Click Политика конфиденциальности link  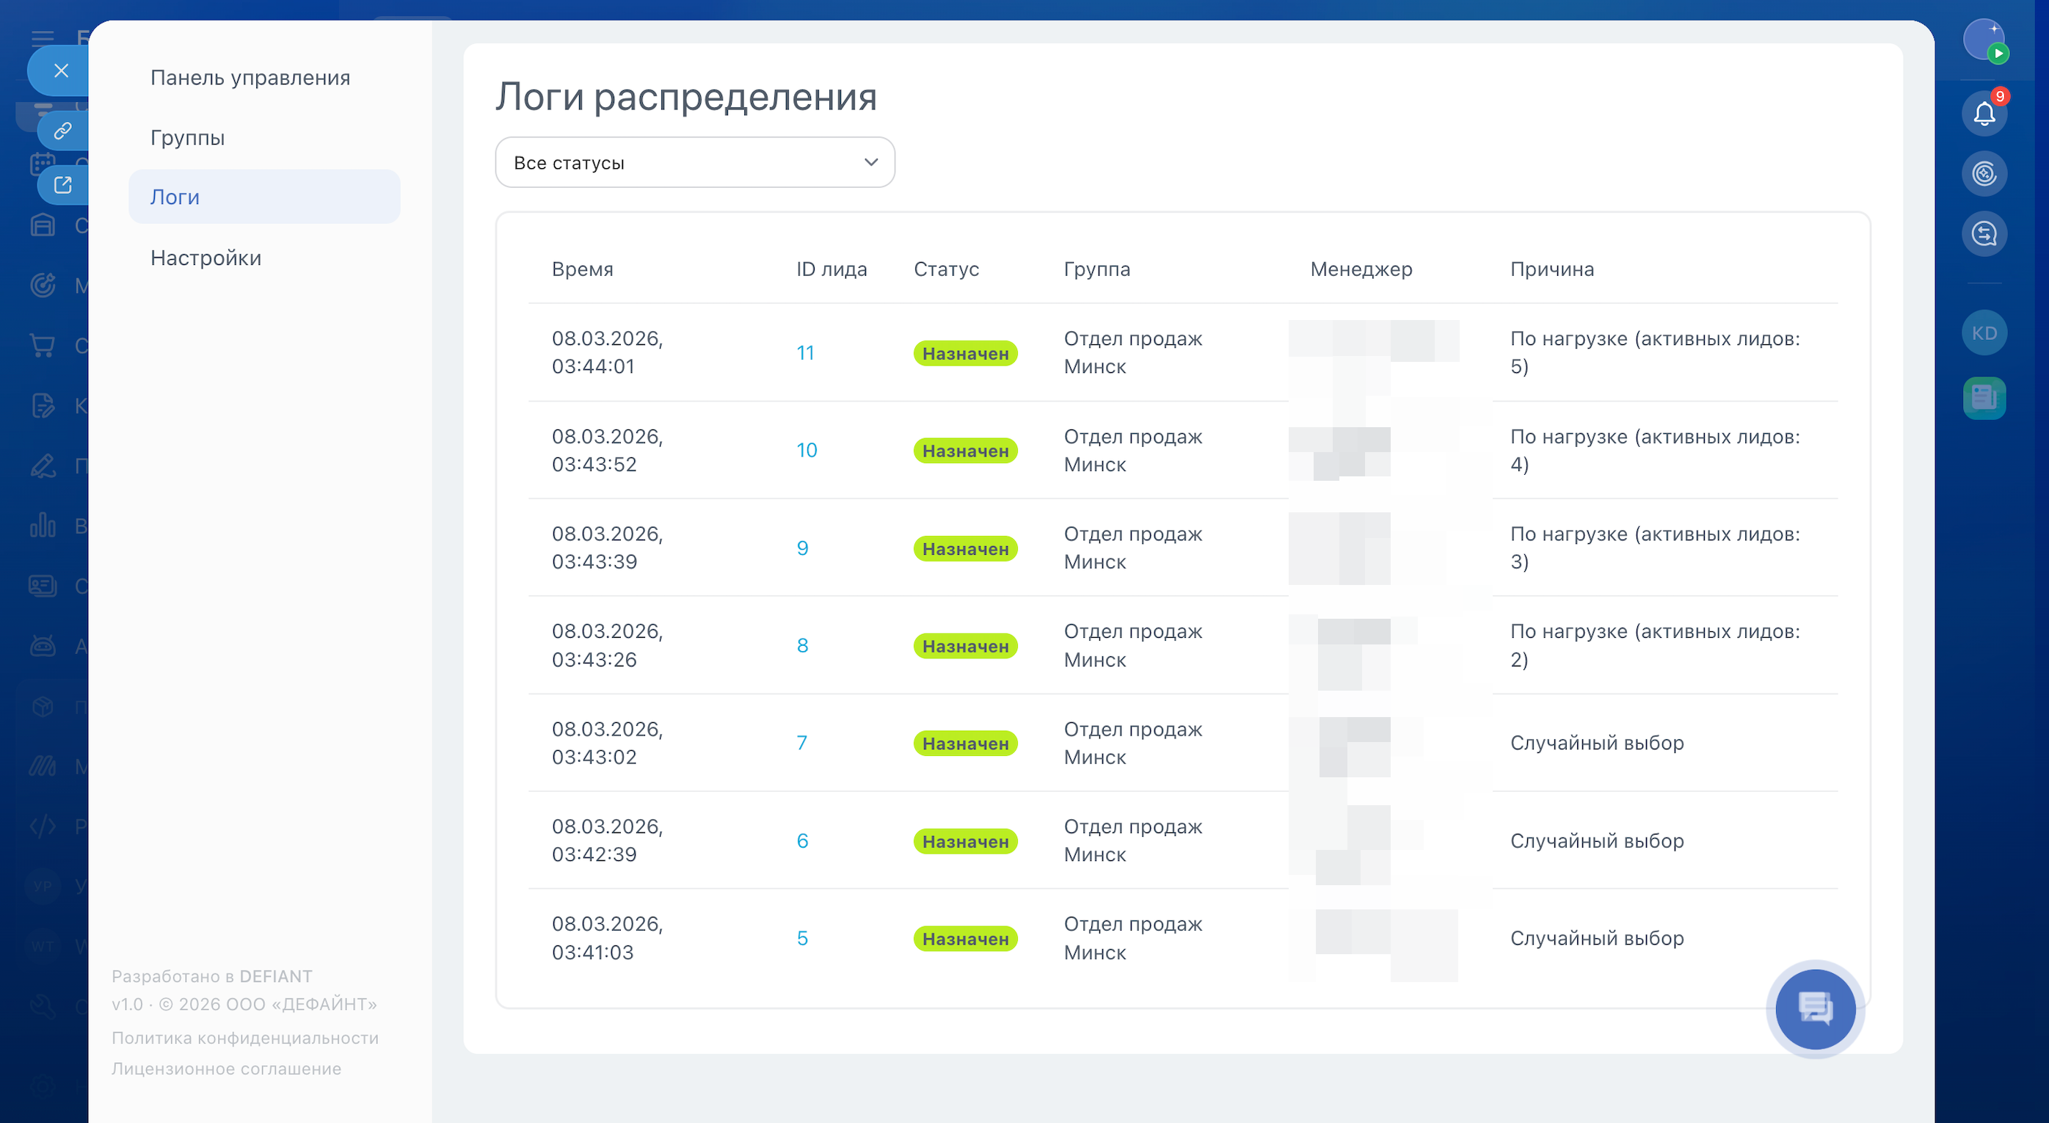[245, 1038]
